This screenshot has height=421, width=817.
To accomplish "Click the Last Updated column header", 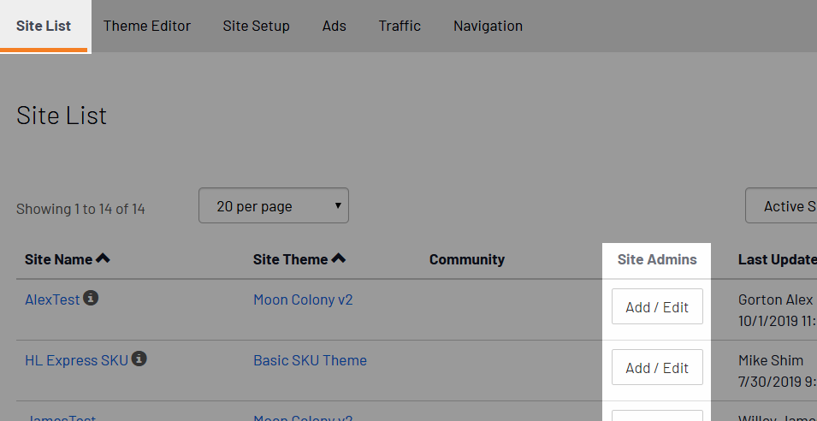I will (x=778, y=259).
